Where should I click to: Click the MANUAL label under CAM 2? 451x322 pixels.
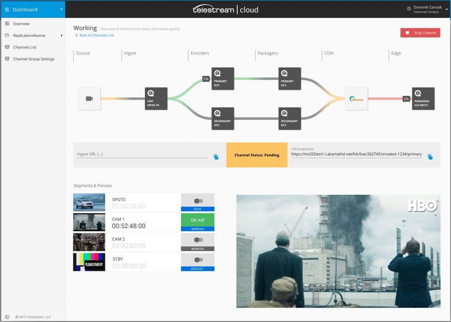[197, 249]
